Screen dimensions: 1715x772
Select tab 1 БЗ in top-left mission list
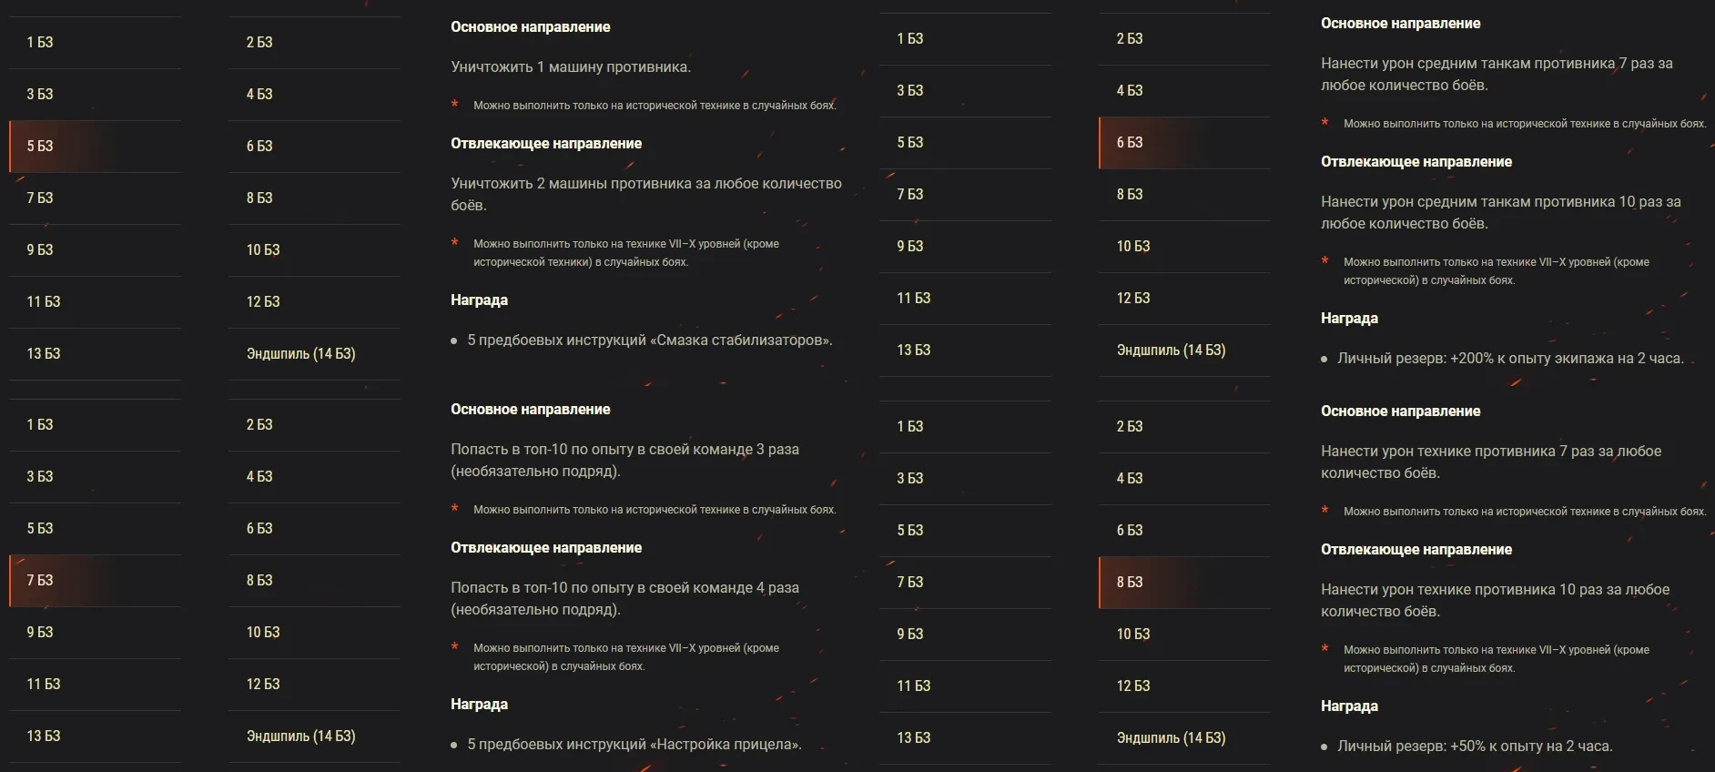pos(41,43)
